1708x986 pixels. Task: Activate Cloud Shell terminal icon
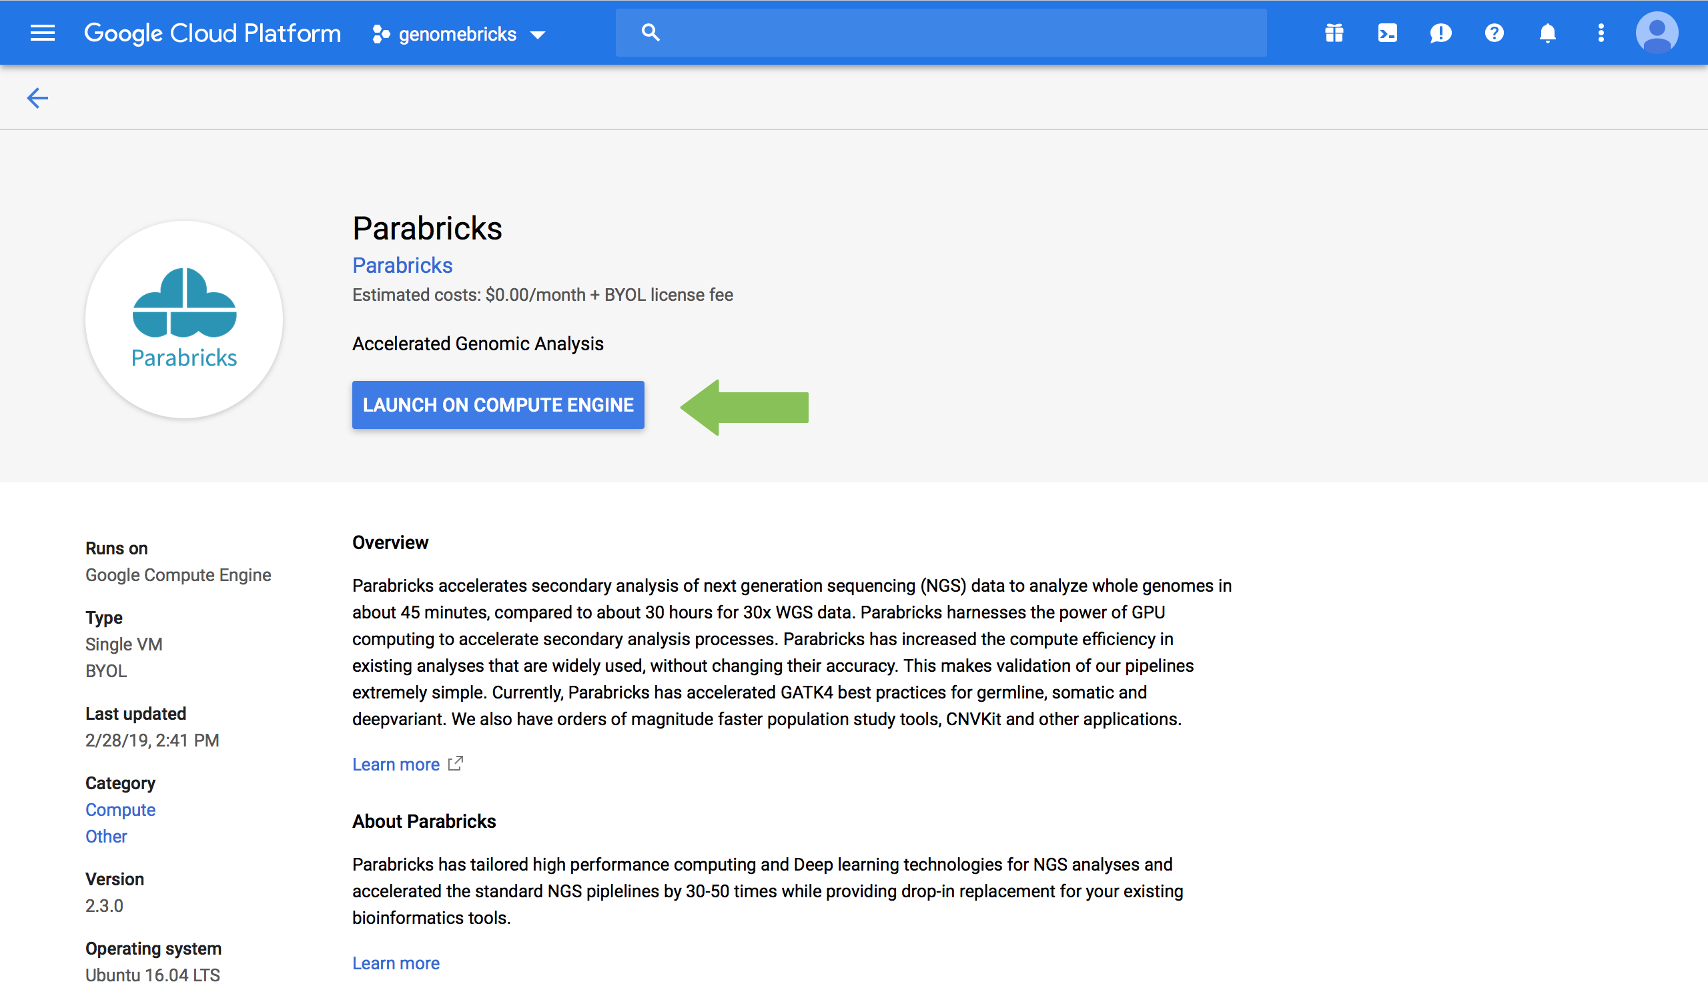click(x=1387, y=33)
